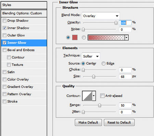Tick the Texture sub-option checkbox

9,65
